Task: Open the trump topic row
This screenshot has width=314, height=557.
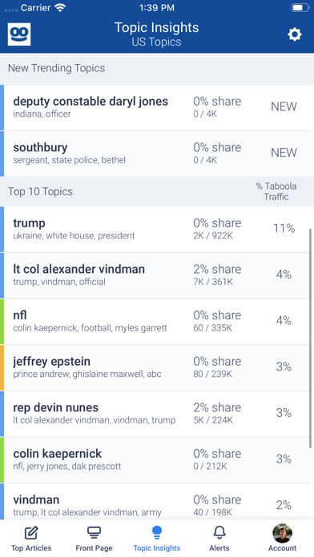Action: (x=157, y=230)
